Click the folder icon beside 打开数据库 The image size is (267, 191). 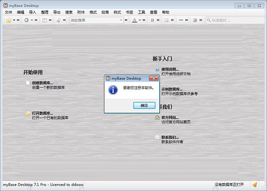[28, 113]
